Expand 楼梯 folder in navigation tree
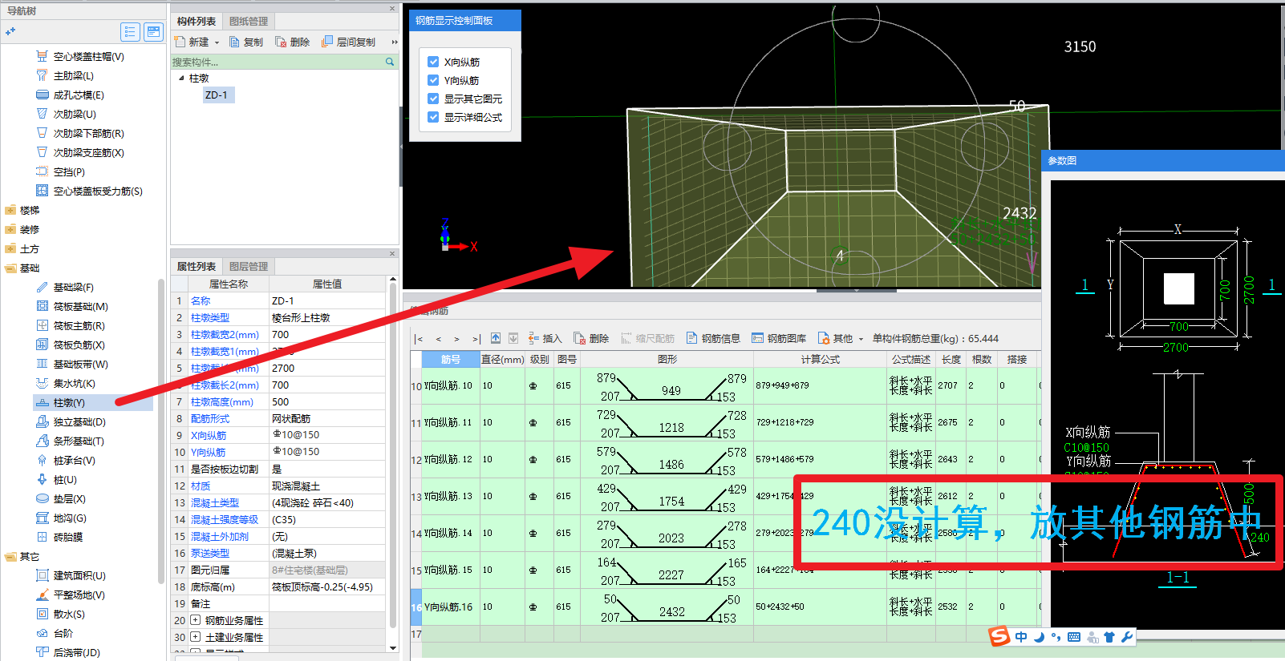 10,211
